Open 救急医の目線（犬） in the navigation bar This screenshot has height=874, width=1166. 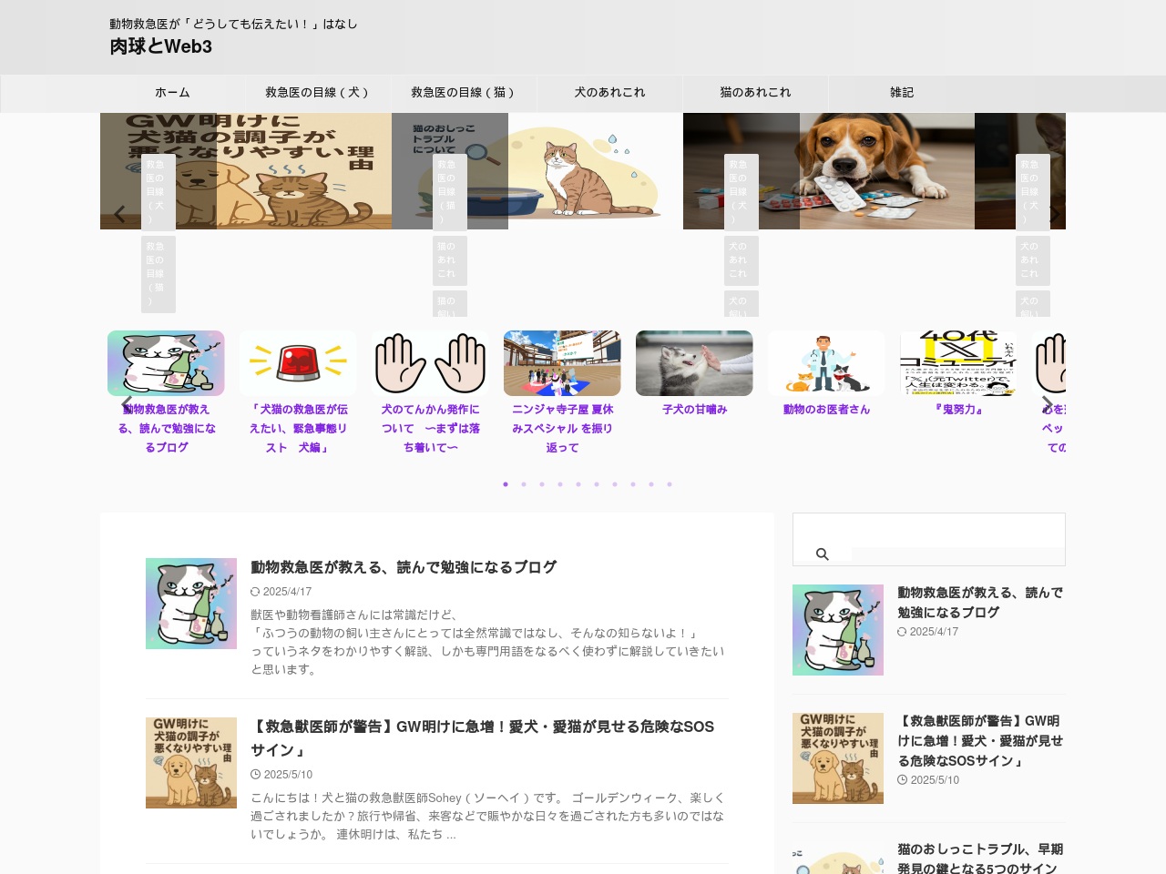(x=318, y=93)
